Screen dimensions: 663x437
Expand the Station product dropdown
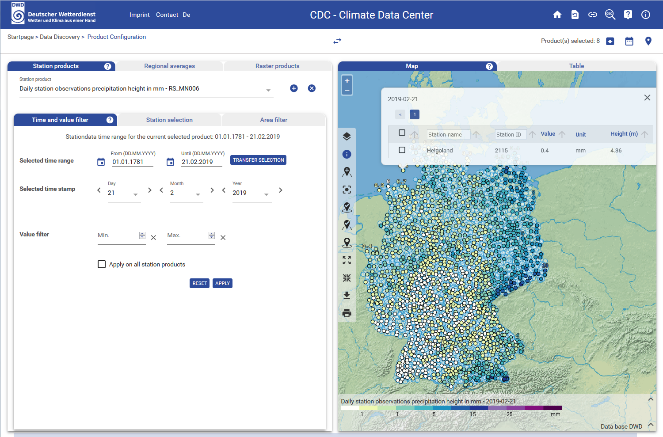(x=268, y=90)
